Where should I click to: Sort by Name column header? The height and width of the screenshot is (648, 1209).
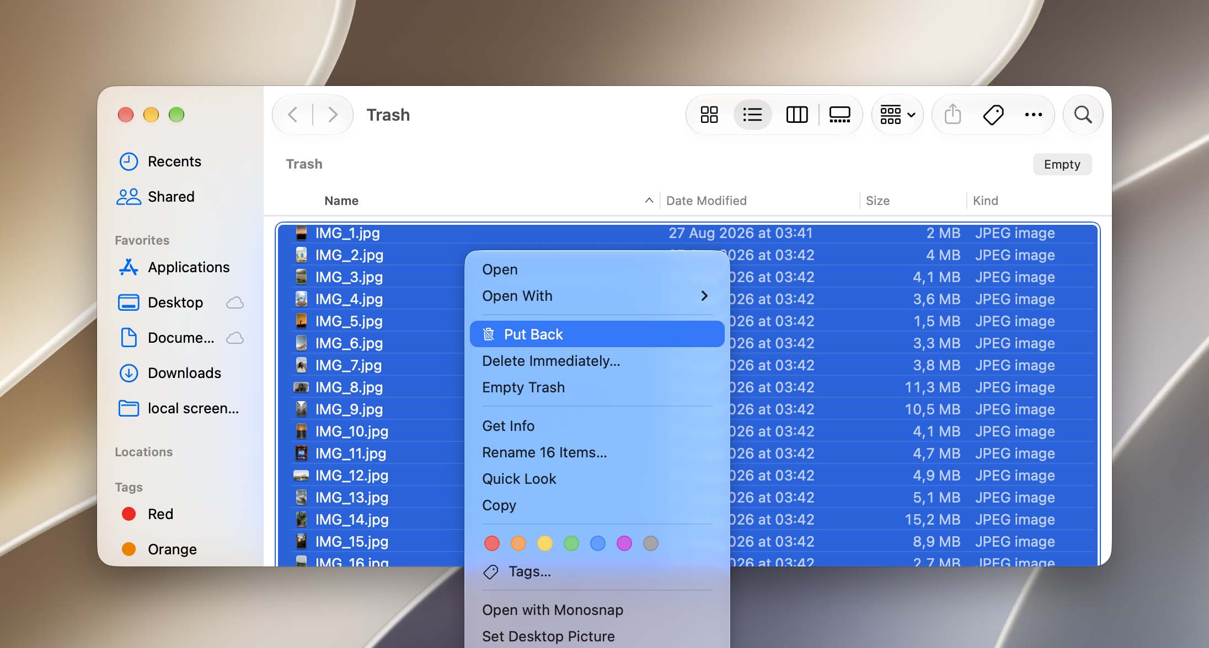pyautogui.click(x=341, y=201)
